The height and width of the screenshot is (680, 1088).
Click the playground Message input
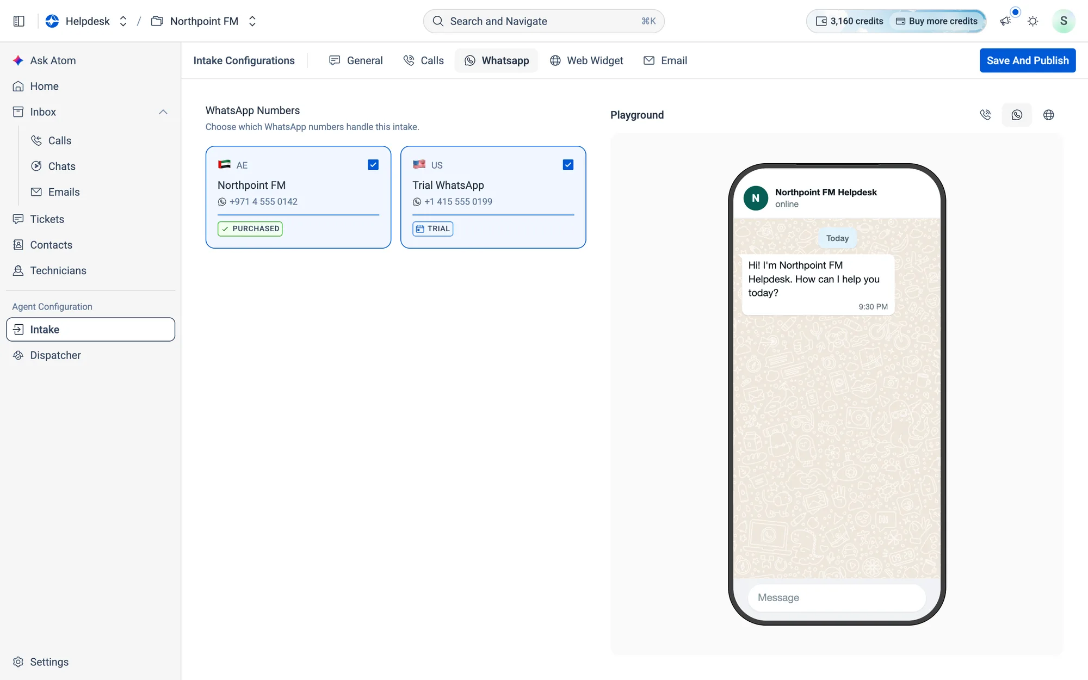click(x=837, y=597)
